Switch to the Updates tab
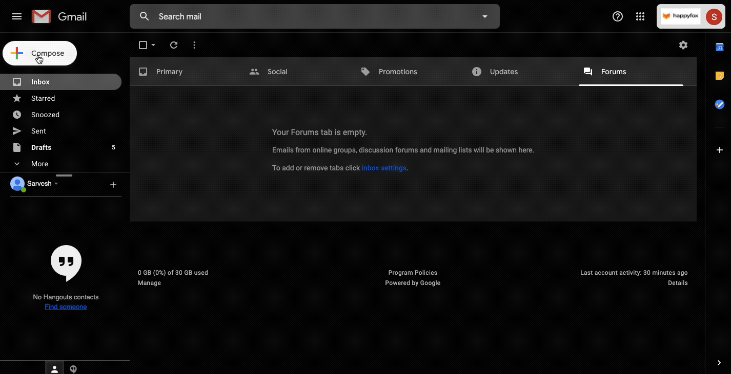 (503, 72)
